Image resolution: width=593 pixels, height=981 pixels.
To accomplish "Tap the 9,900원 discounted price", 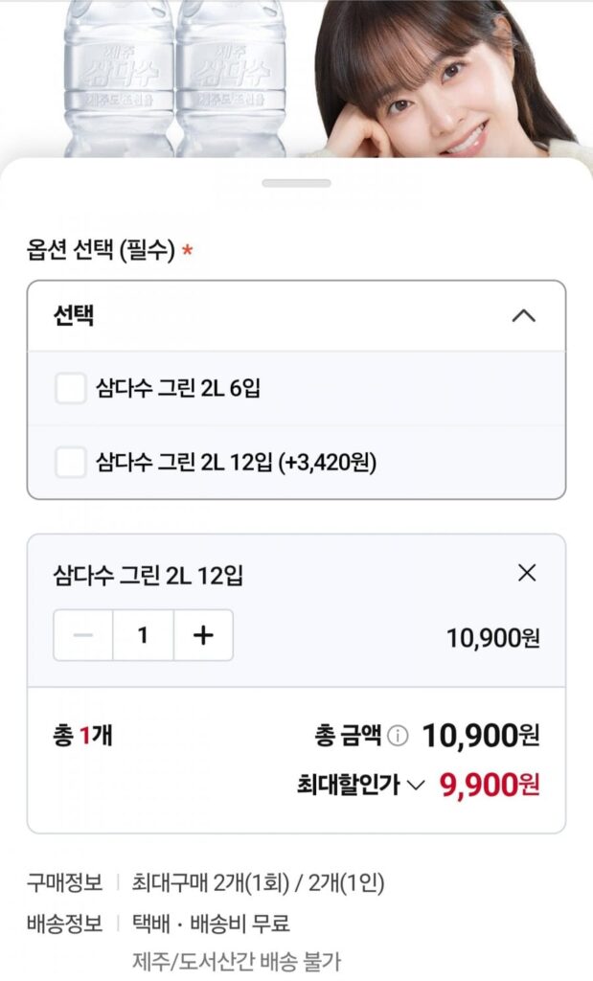I will pyautogui.click(x=490, y=785).
